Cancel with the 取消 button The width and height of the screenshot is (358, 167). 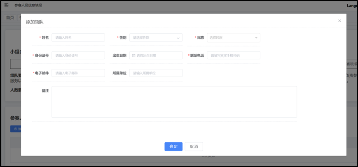coord(194,146)
